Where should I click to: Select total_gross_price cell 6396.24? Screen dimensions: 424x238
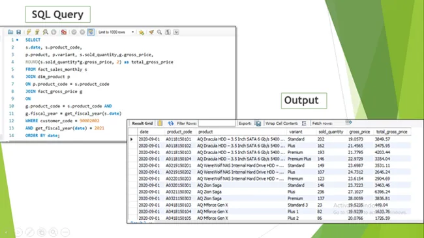pyautogui.click(x=382, y=192)
